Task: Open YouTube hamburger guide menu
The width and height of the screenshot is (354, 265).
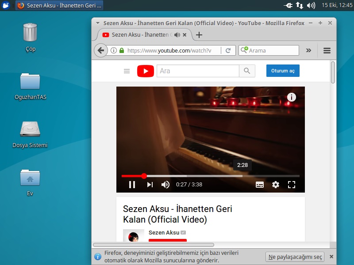Action: click(x=127, y=71)
